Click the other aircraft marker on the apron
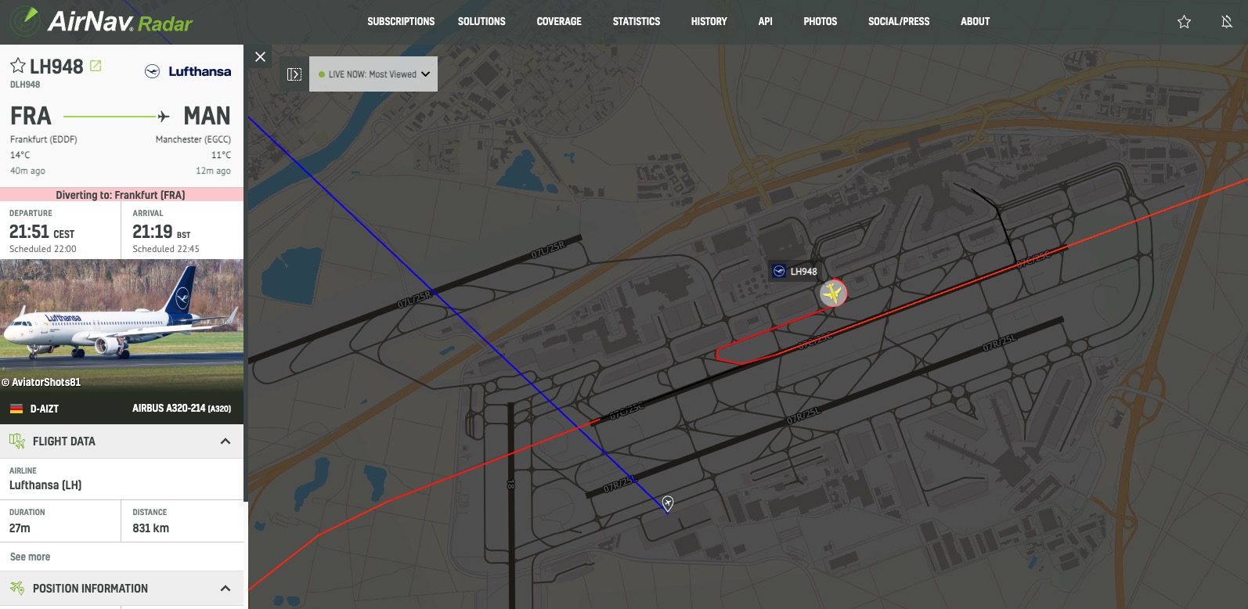The height and width of the screenshot is (609, 1248). pyautogui.click(x=668, y=503)
